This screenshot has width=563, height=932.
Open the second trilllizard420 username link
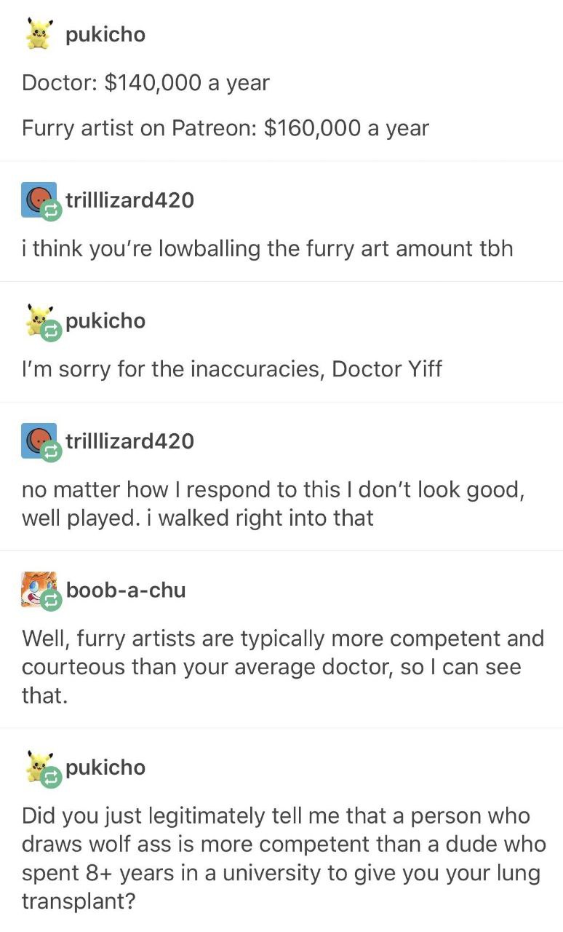click(x=129, y=441)
